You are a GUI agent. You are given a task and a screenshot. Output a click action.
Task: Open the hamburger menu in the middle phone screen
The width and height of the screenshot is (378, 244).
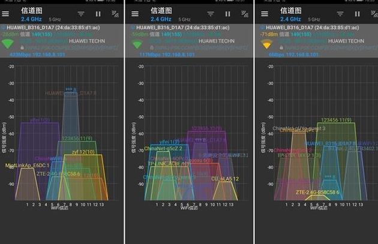(x=135, y=14)
